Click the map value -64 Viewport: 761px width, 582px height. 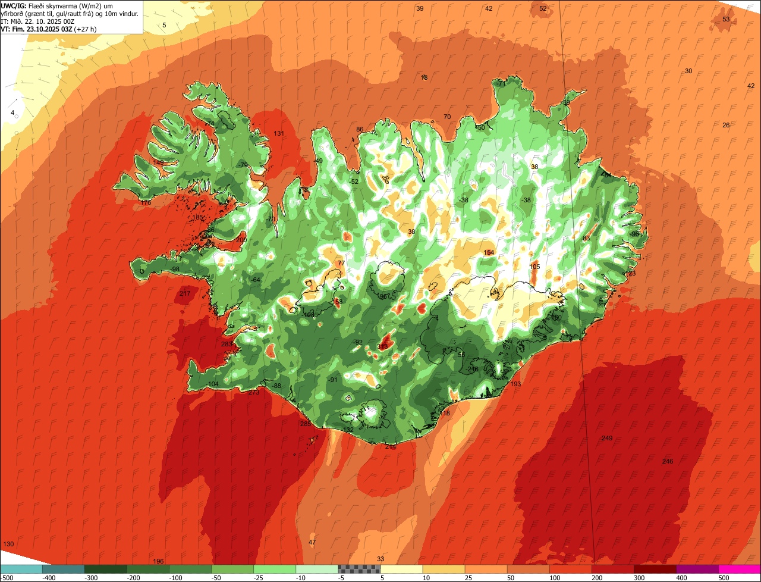coord(256,280)
